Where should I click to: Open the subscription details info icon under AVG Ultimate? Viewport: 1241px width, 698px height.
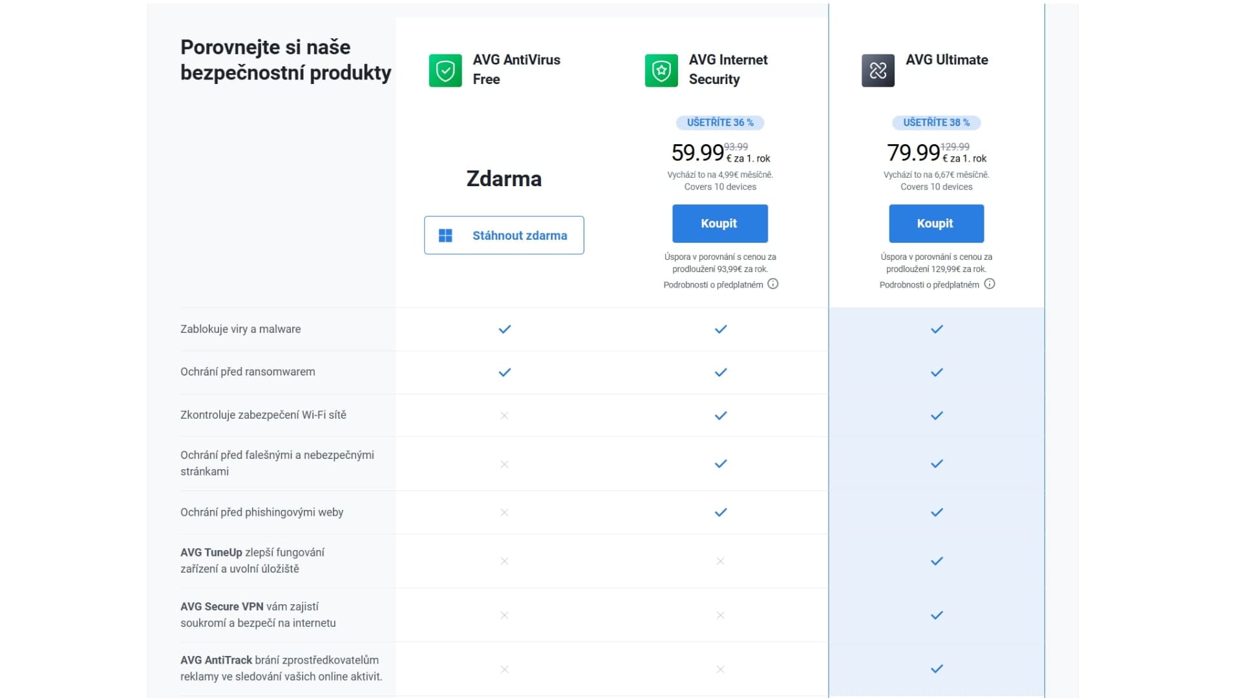(x=989, y=284)
